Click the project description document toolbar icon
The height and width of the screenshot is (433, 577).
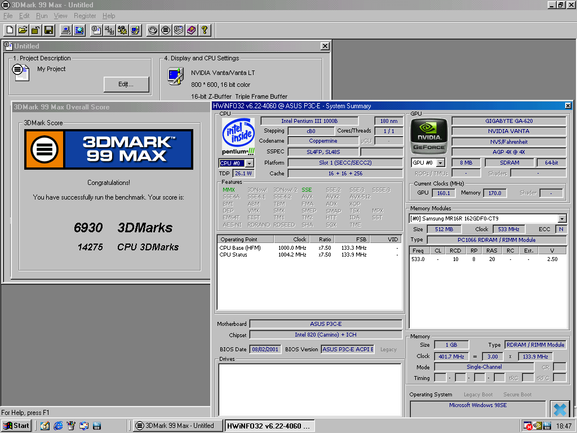tap(96, 30)
